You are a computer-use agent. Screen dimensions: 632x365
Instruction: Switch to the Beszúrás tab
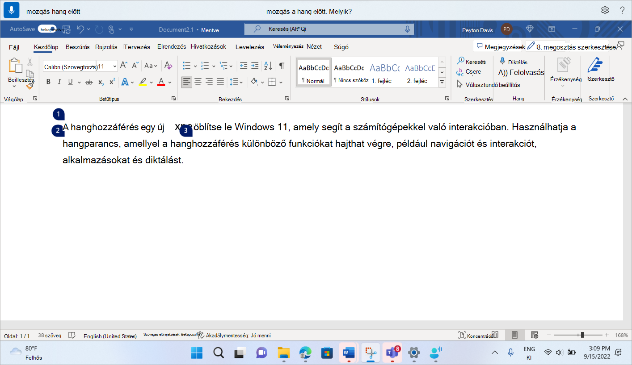(78, 47)
